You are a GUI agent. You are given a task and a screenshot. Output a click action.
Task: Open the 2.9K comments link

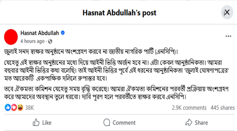189,108
